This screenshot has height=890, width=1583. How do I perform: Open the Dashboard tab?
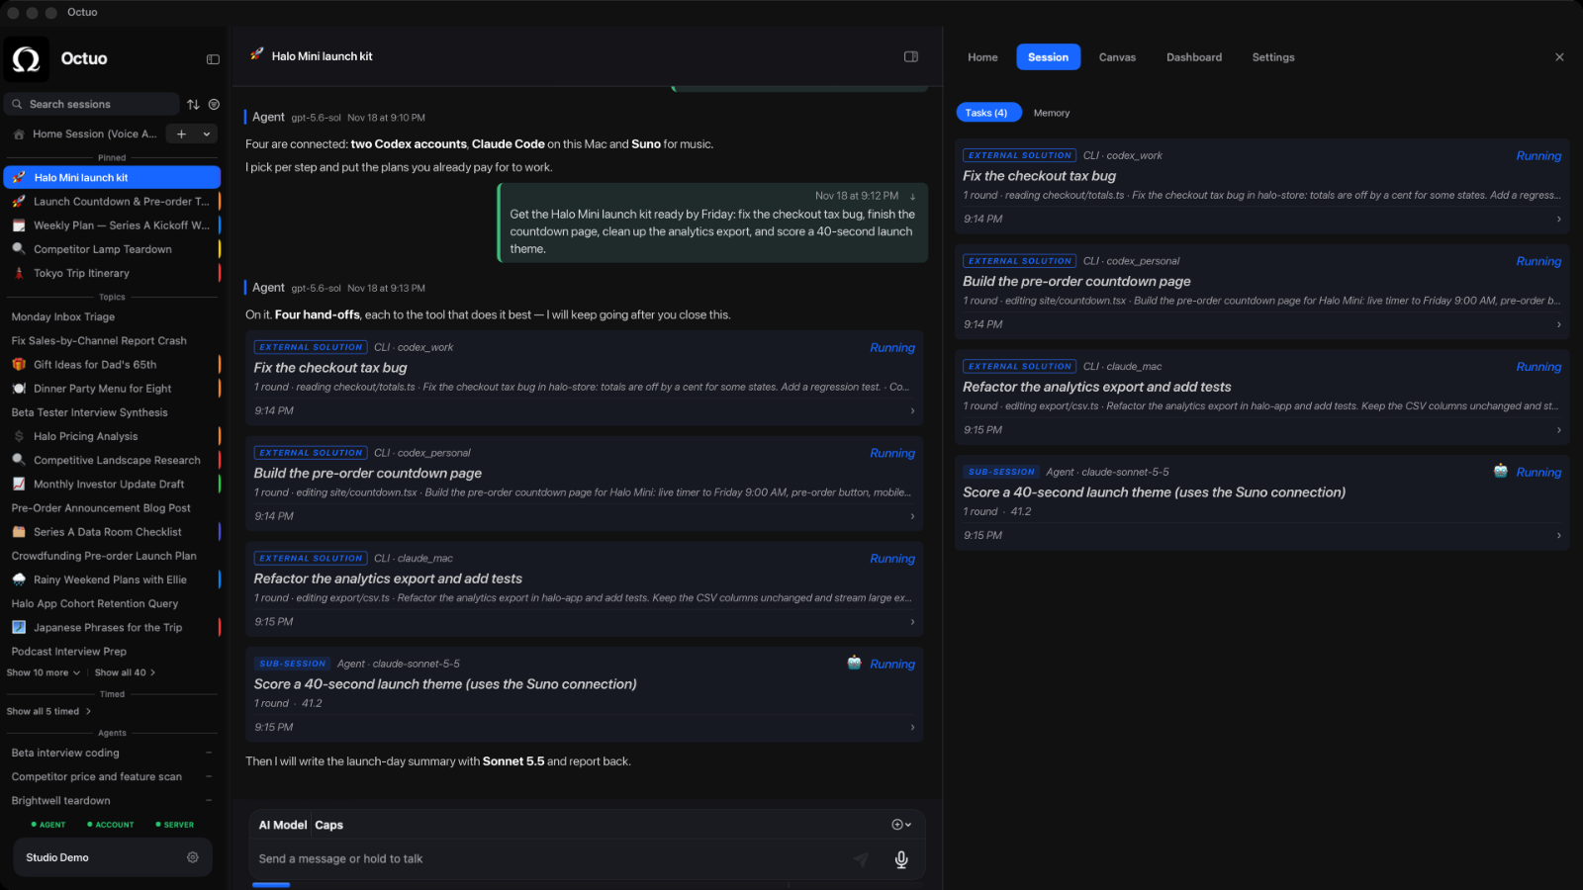point(1194,57)
